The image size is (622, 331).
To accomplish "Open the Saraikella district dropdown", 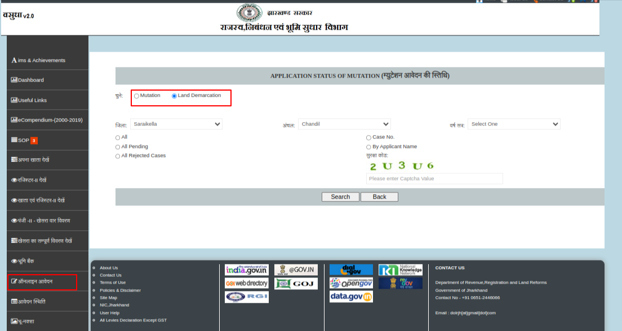I will (x=176, y=124).
